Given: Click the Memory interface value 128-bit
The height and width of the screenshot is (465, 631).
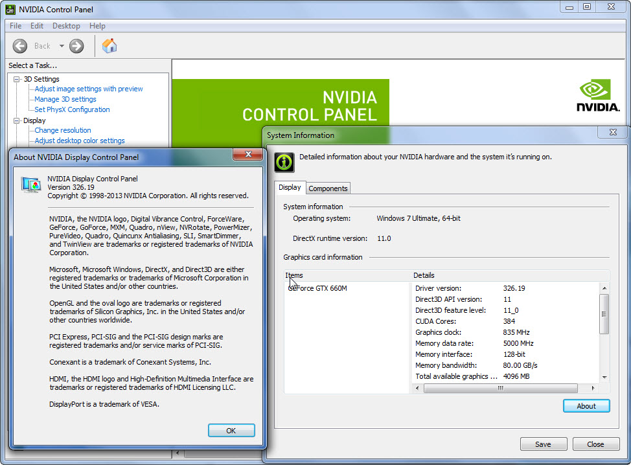Looking at the screenshot, I should coord(514,354).
